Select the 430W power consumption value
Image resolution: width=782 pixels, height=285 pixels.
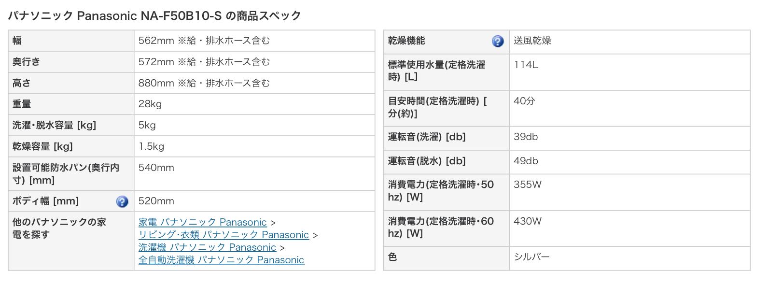[527, 221]
